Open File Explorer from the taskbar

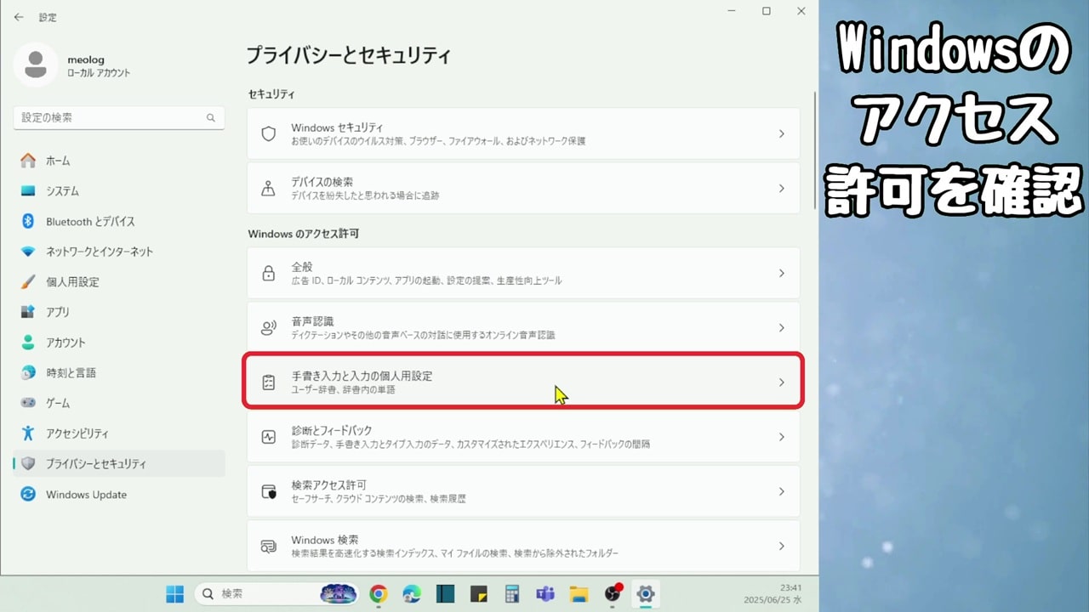pyautogui.click(x=579, y=594)
